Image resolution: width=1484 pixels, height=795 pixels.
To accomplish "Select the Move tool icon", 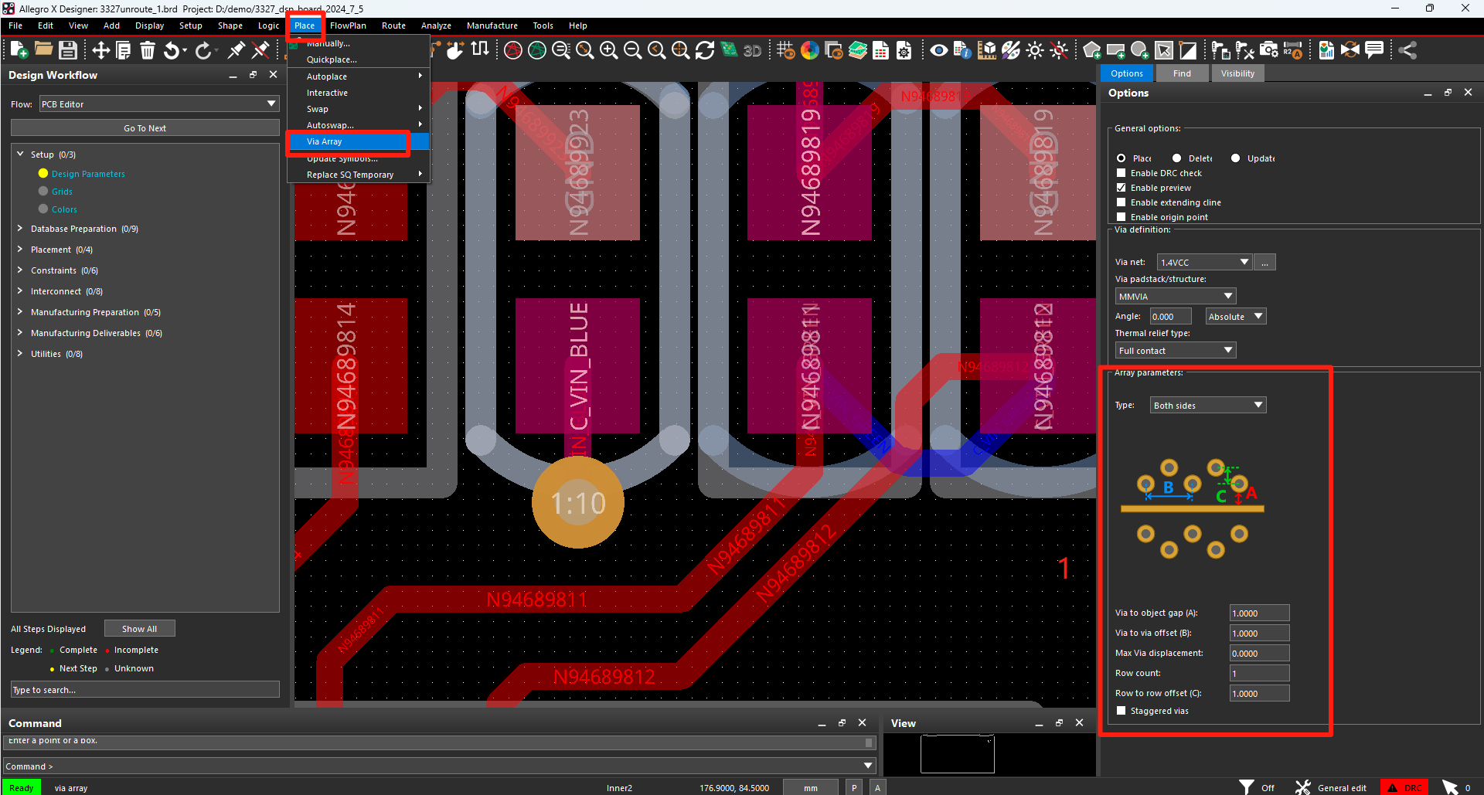I will [x=100, y=51].
